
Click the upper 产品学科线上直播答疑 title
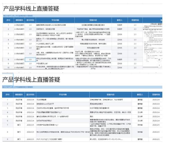point(31,9)
